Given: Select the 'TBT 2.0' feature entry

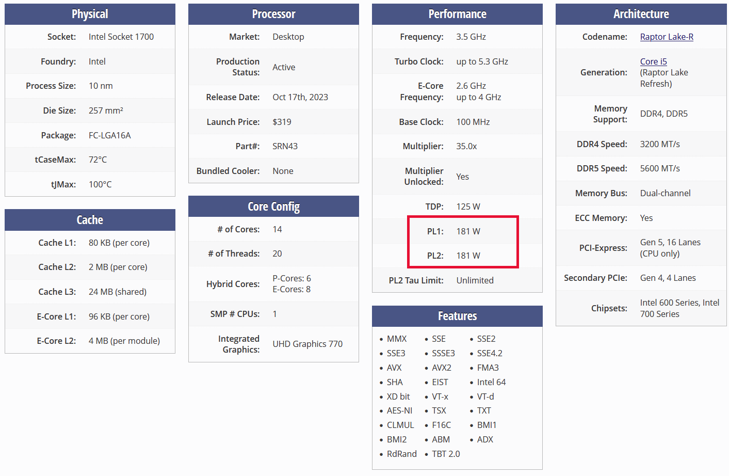Looking at the screenshot, I should tap(446, 454).
